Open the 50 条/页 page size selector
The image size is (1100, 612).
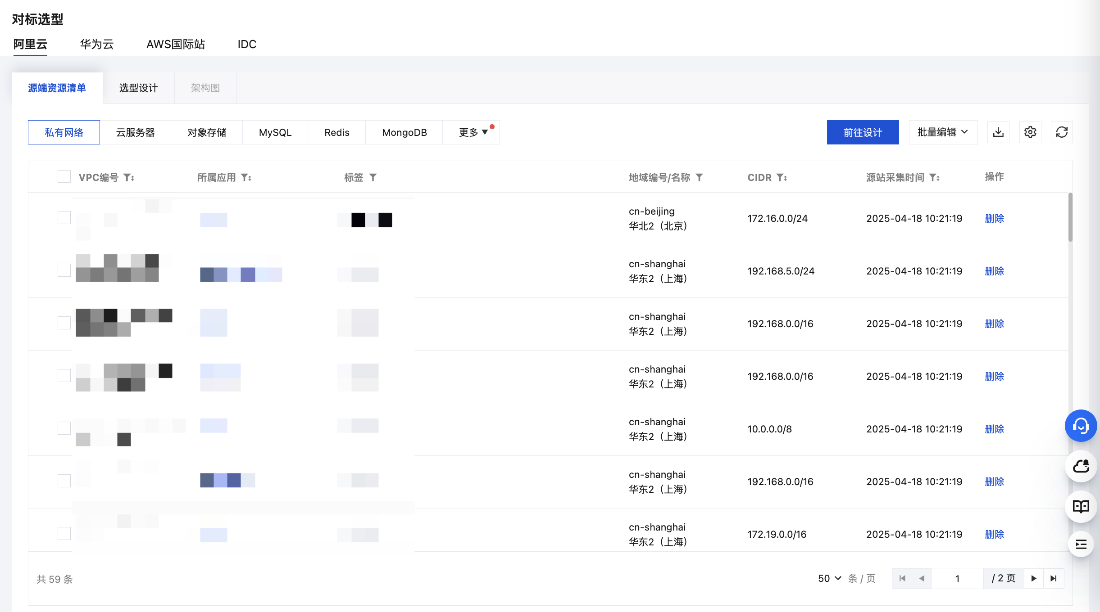(x=829, y=579)
